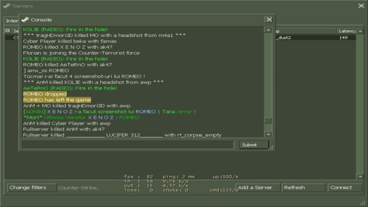The height and width of the screenshot is (207, 368).
Task: Click the console command input field
Action: tap(128, 145)
